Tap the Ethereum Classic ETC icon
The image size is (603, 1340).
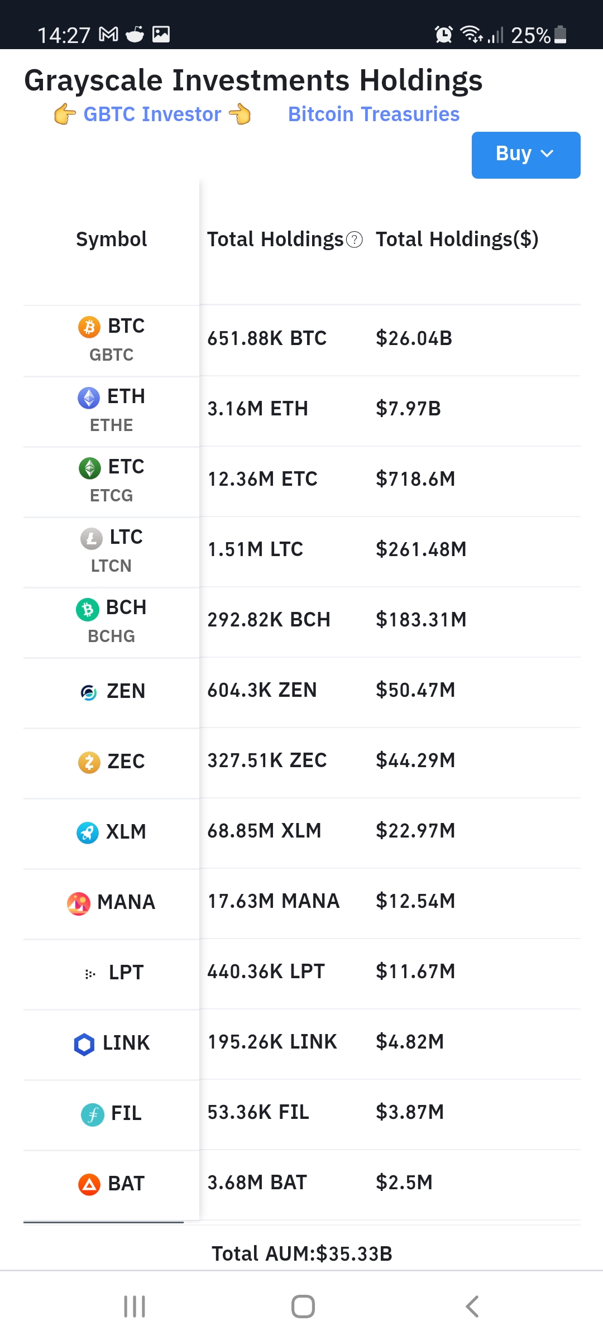(90, 468)
